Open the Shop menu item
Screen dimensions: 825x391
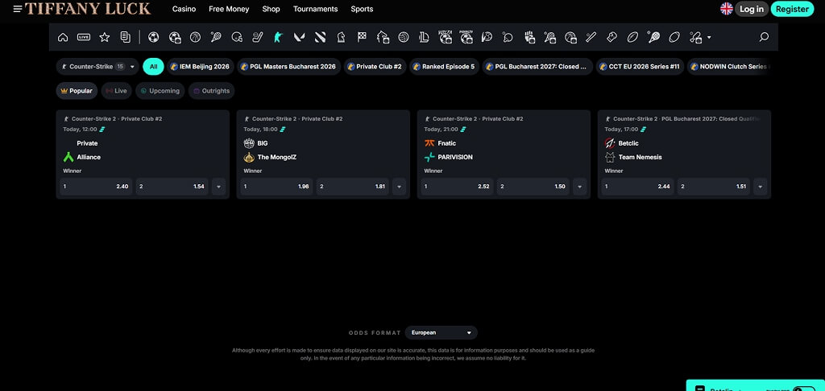(x=271, y=9)
